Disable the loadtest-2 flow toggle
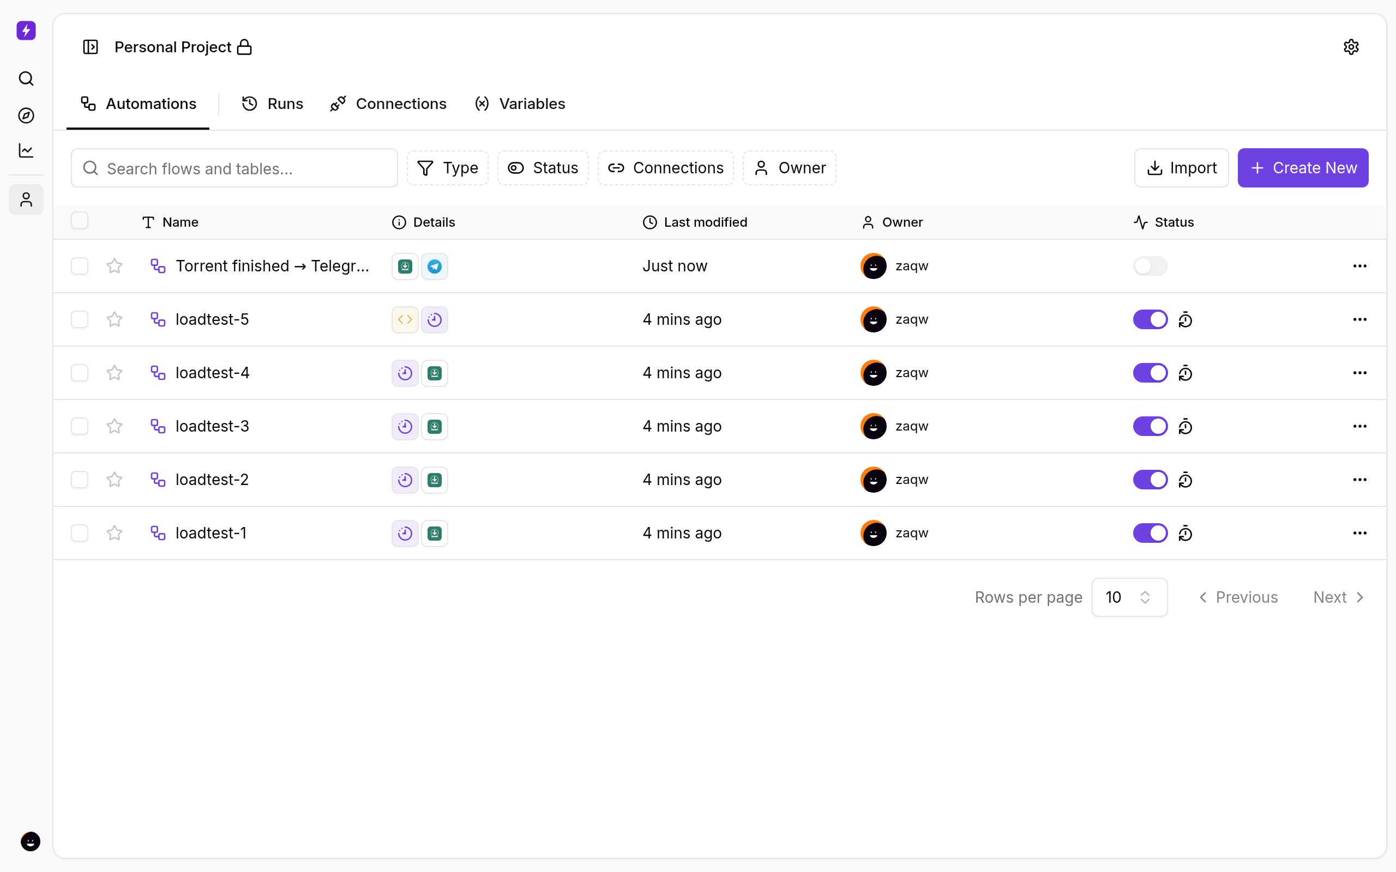Image resolution: width=1396 pixels, height=872 pixels. pyautogui.click(x=1150, y=480)
